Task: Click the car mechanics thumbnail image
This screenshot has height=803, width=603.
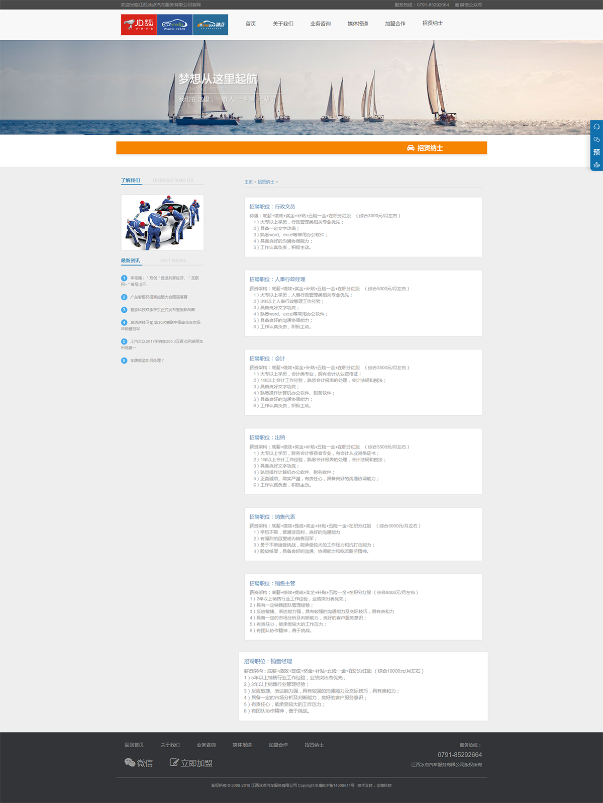Action: 162,222
